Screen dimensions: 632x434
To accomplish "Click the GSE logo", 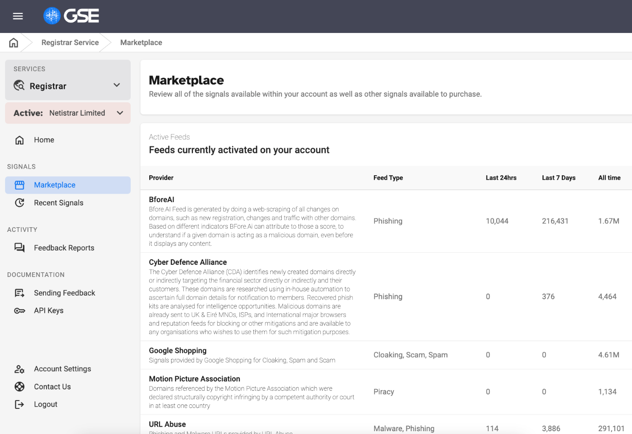I will pos(71,16).
